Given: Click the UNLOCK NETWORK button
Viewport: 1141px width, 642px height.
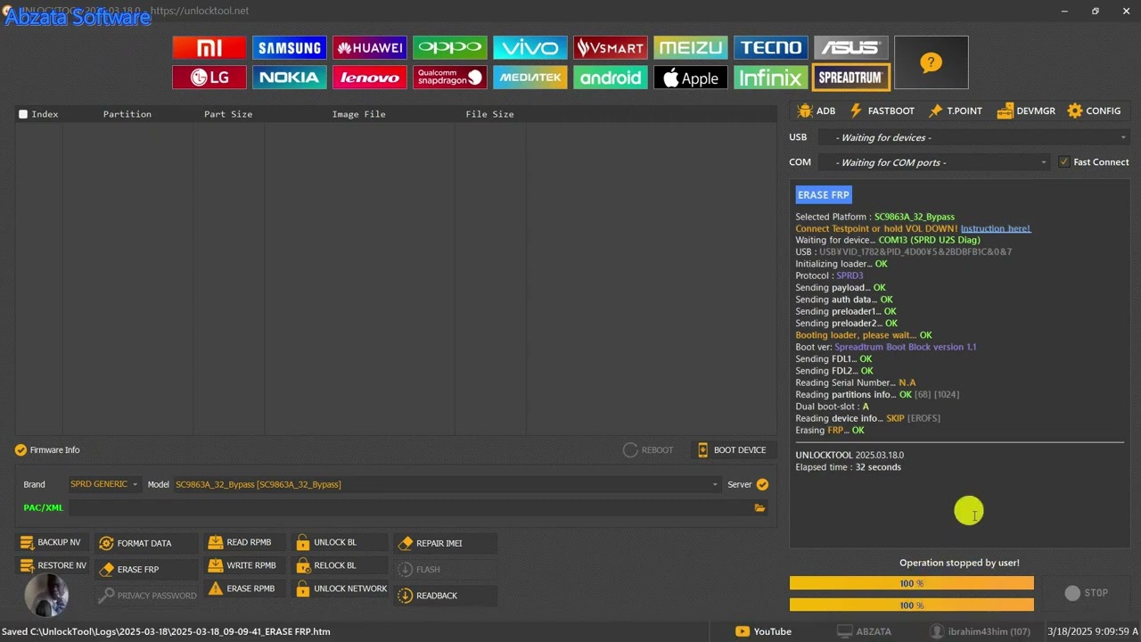Looking at the screenshot, I should [x=341, y=588].
